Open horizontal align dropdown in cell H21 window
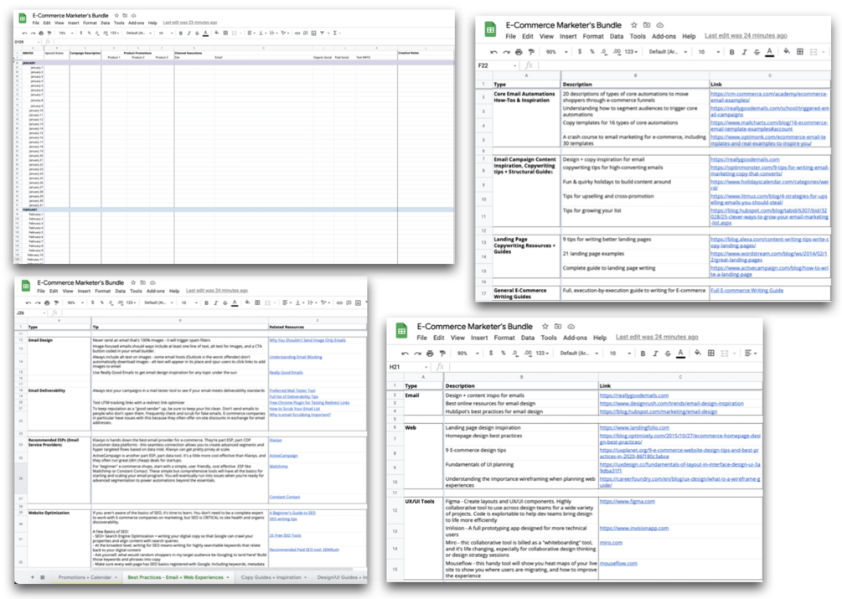This screenshot has height=599, width=842. click(751, 354)
